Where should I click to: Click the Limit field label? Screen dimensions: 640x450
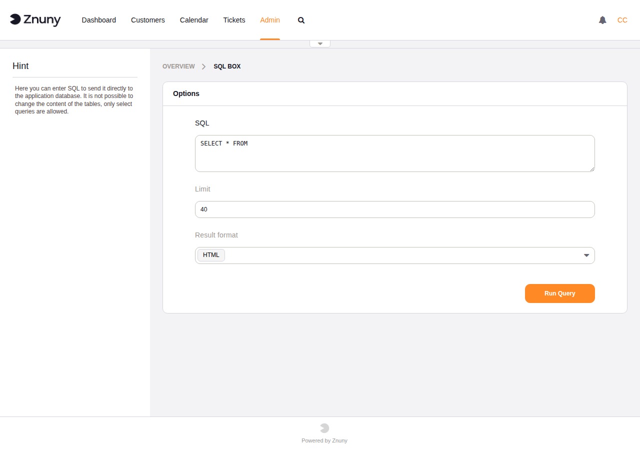coord(202,189)
